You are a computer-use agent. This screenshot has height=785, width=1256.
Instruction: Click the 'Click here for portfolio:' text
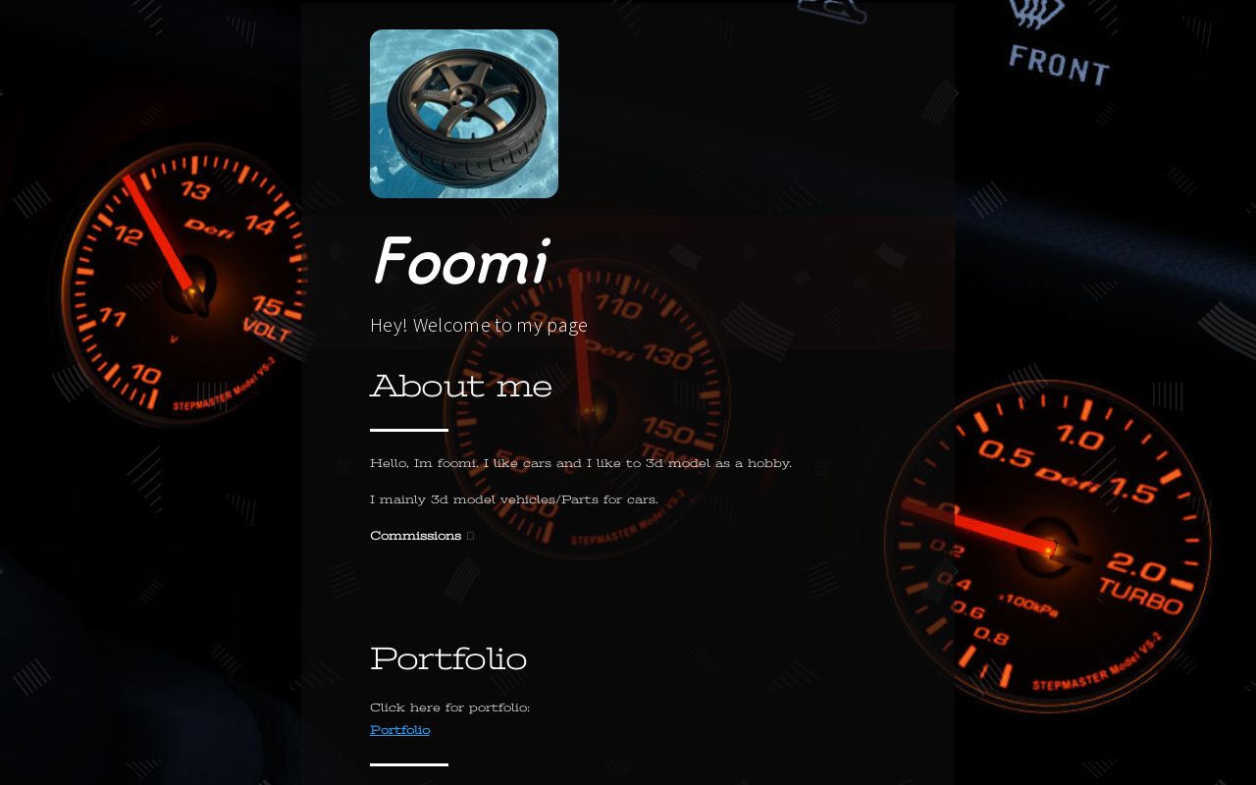click(449, 706)
